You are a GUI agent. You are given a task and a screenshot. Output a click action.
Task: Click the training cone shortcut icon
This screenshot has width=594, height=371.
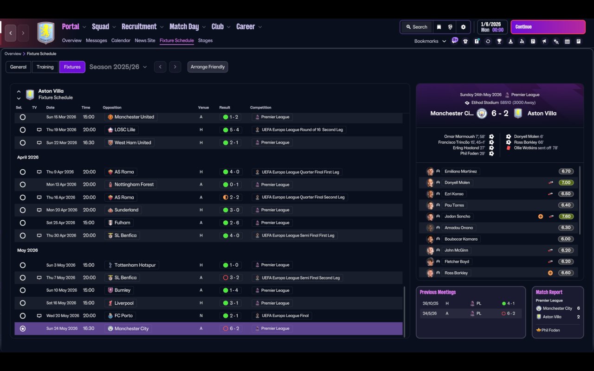click(510, 41)
